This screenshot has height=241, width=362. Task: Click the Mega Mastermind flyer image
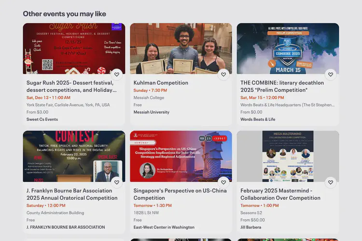point(288,156)
